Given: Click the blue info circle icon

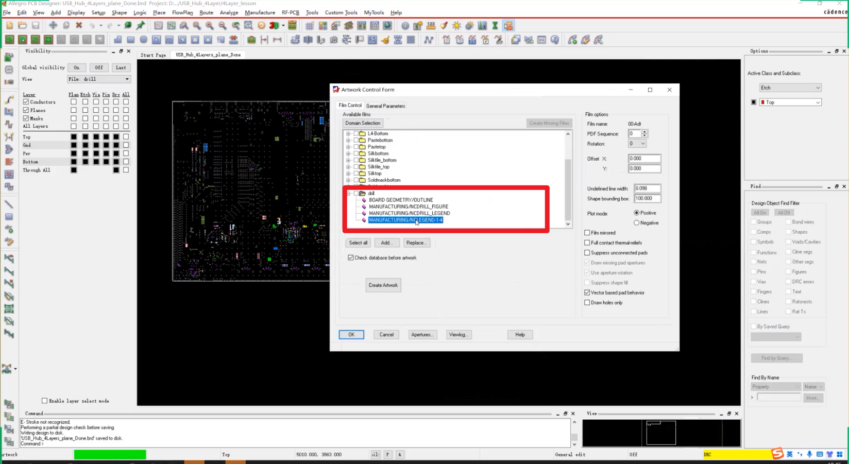Looking at the screenshot, I should pyautogui.click(x=405, y=25).
